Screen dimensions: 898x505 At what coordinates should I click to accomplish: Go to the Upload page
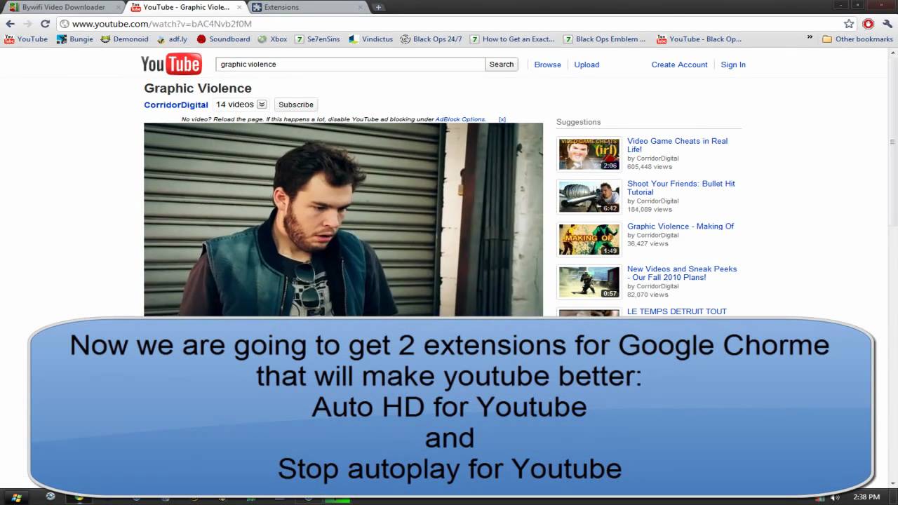[587, 65]
